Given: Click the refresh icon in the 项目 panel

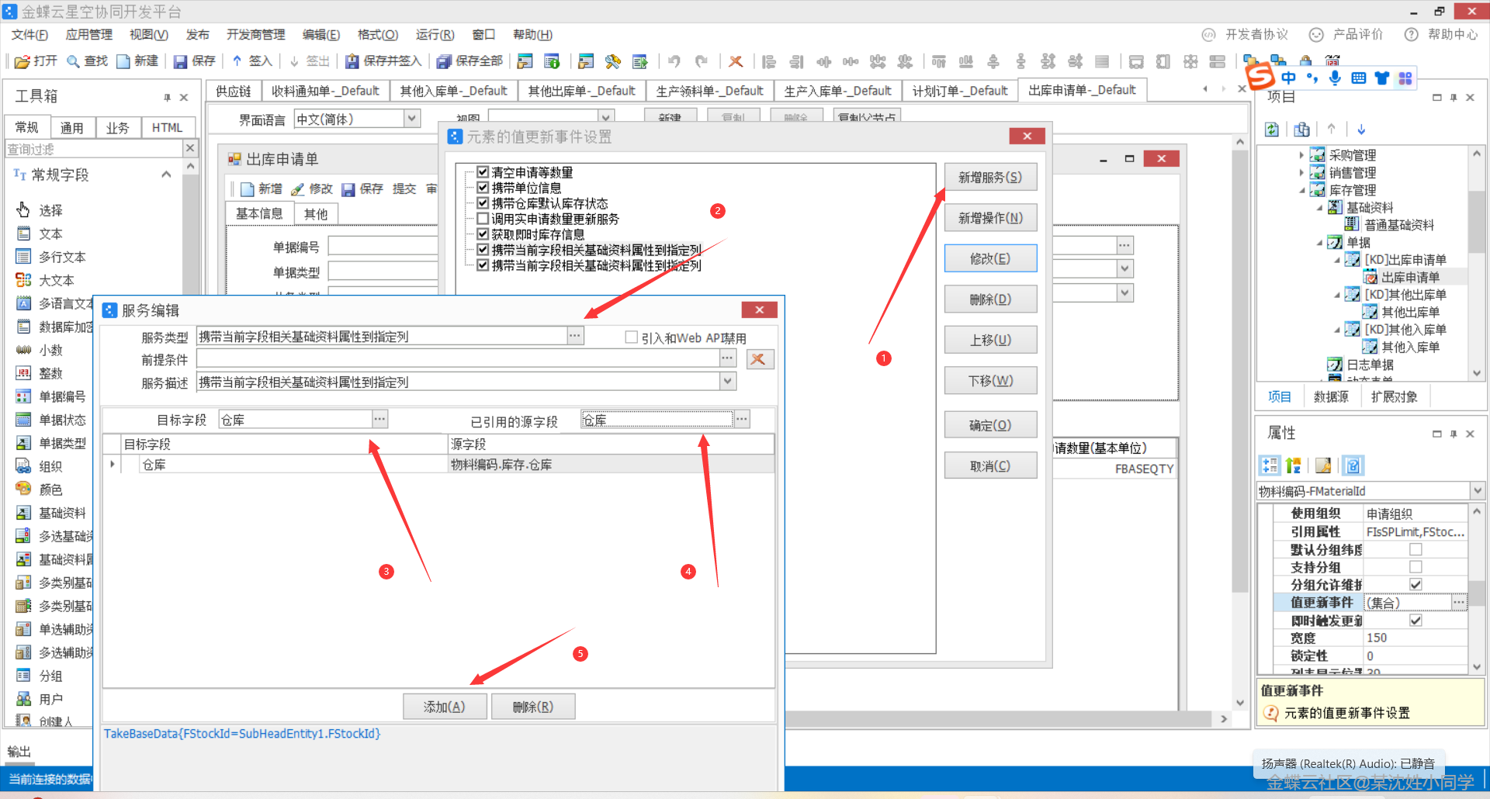Looking at the screenshot, I should (1272, 130).
